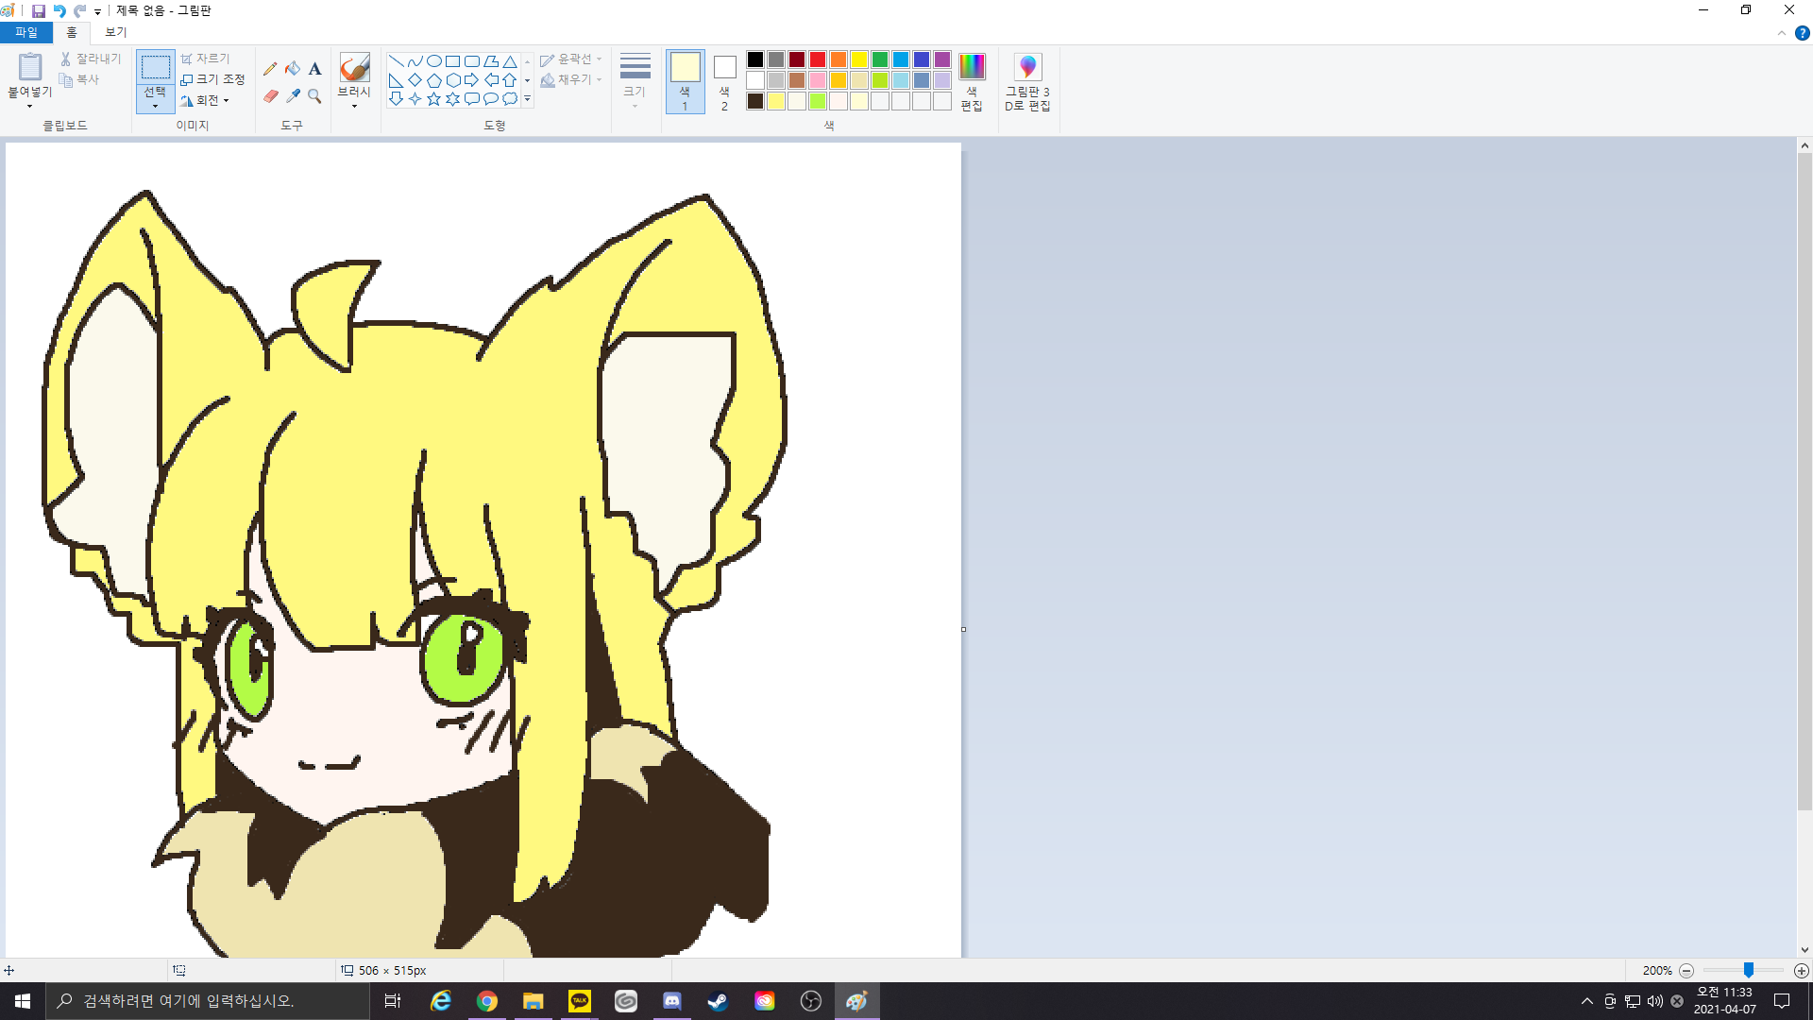1813x1020 pixels.
Task: Expand the 붙여넣기 paste dropdown arrow
Action: click(29, 105)
